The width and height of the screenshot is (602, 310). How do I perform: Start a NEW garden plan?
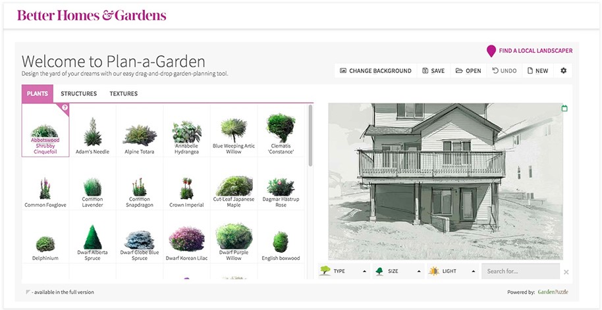tap(538, 71)
